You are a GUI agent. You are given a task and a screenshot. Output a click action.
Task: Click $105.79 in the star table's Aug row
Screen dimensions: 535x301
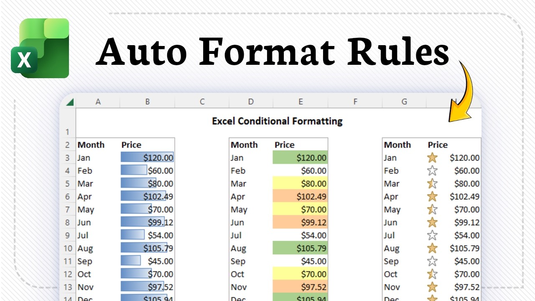[x=465, y=248]
